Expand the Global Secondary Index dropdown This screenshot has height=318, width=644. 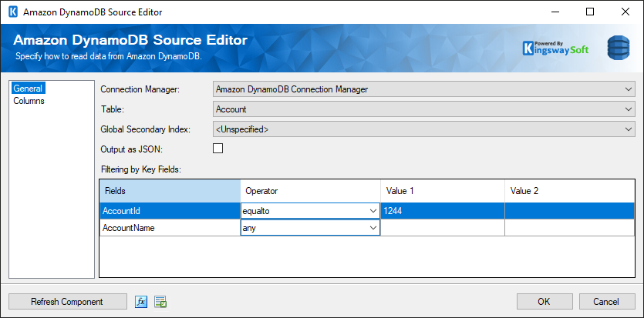[x=424, y=129]
